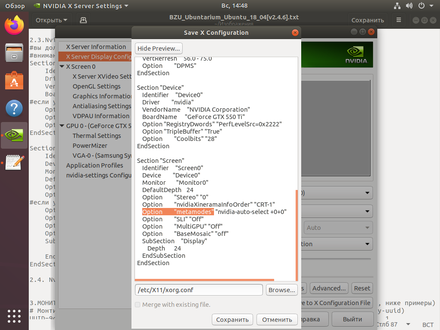The image size is (440, 330).
Task: Click ВСТ insert mode in status bar
Action: (428, 325)
